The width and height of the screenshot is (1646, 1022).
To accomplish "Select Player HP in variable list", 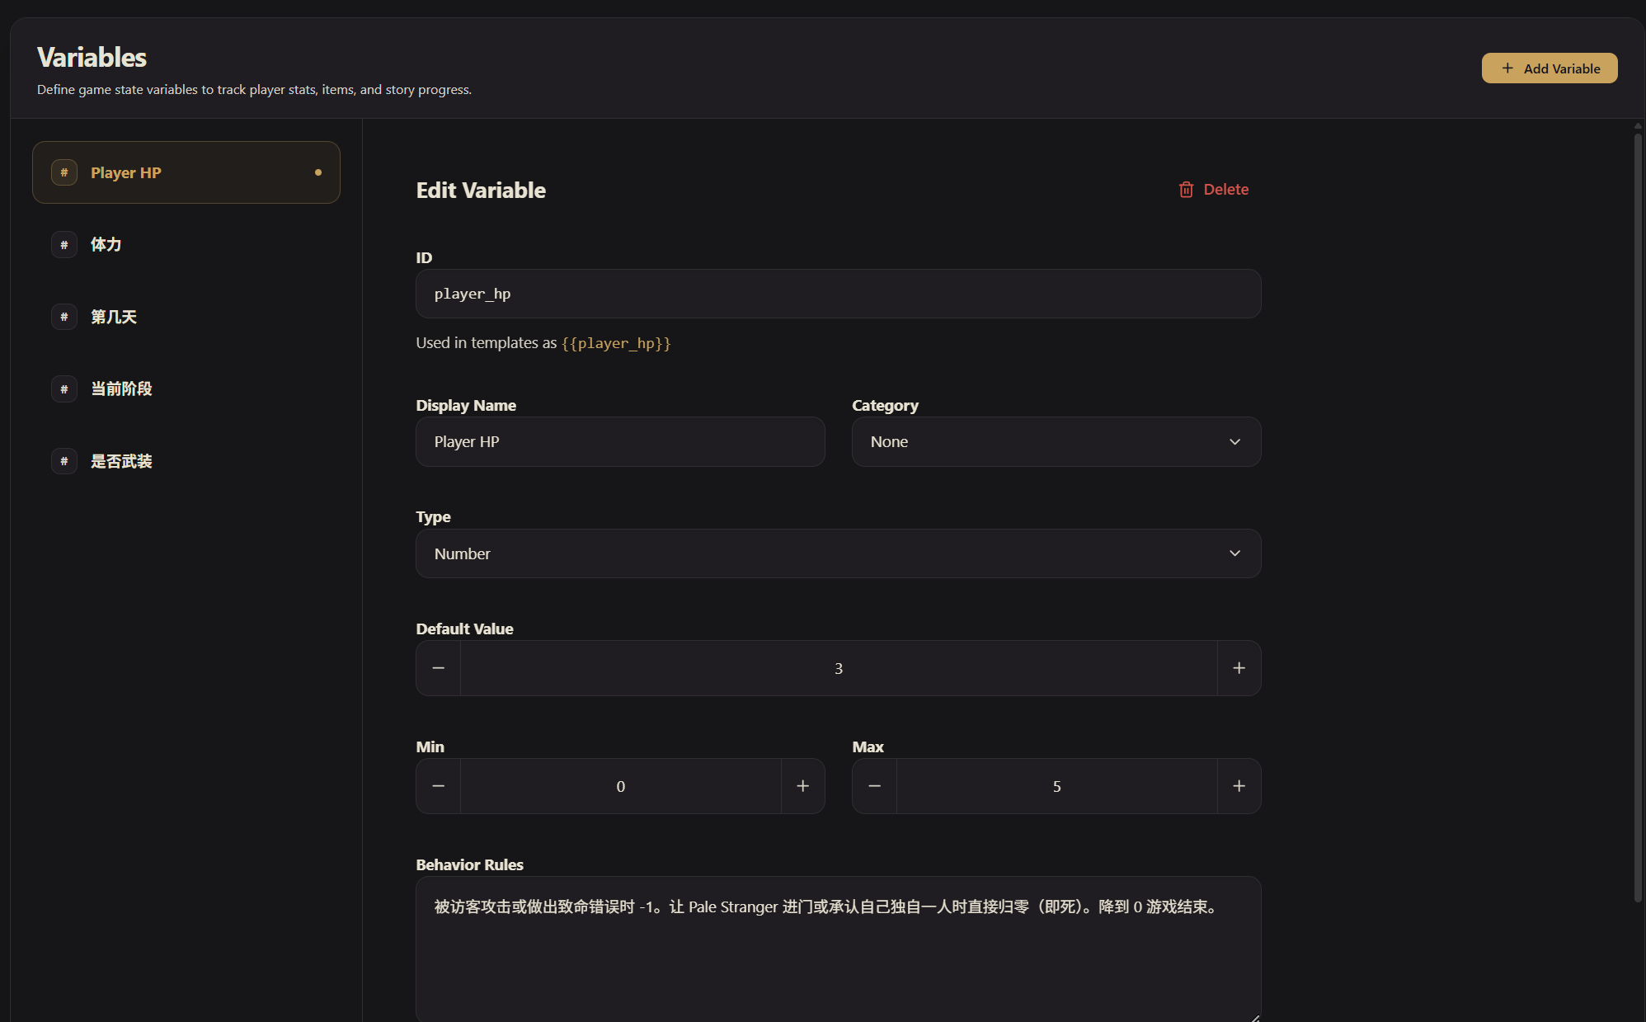I will click(x=186, y=172).
